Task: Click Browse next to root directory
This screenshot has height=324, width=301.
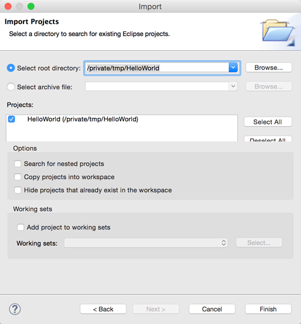Action: point(268,67)
